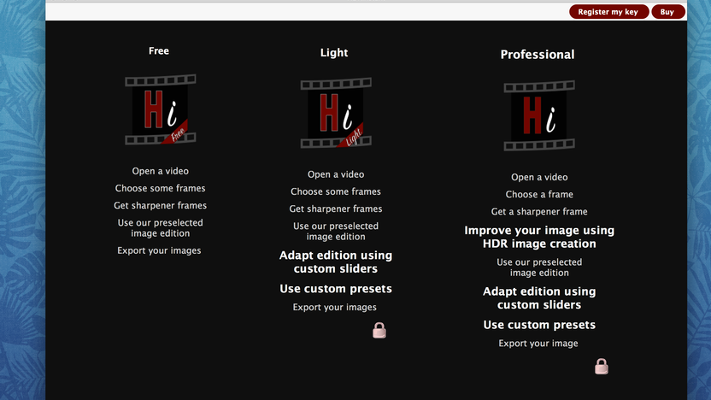
Task: Click the red Buy button
Action: pyautogui.click(x=667, y=12)
